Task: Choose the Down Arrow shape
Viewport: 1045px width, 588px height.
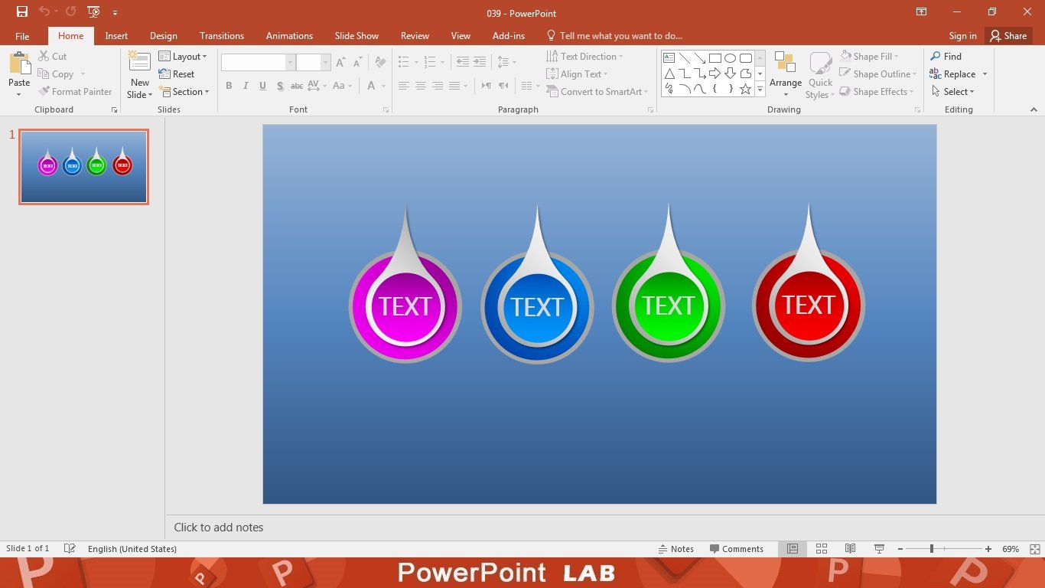Action: point(730,73)
